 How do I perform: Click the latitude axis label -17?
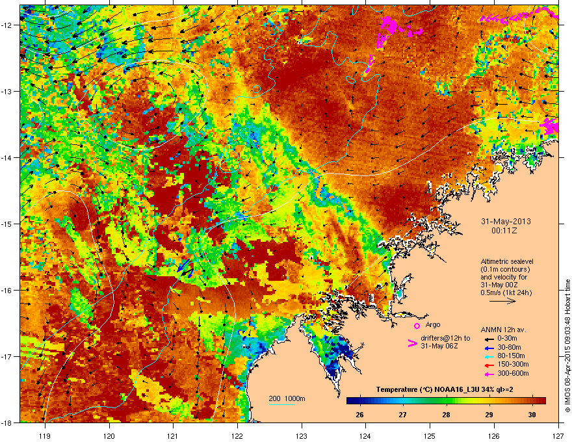[x=7, y=356]
